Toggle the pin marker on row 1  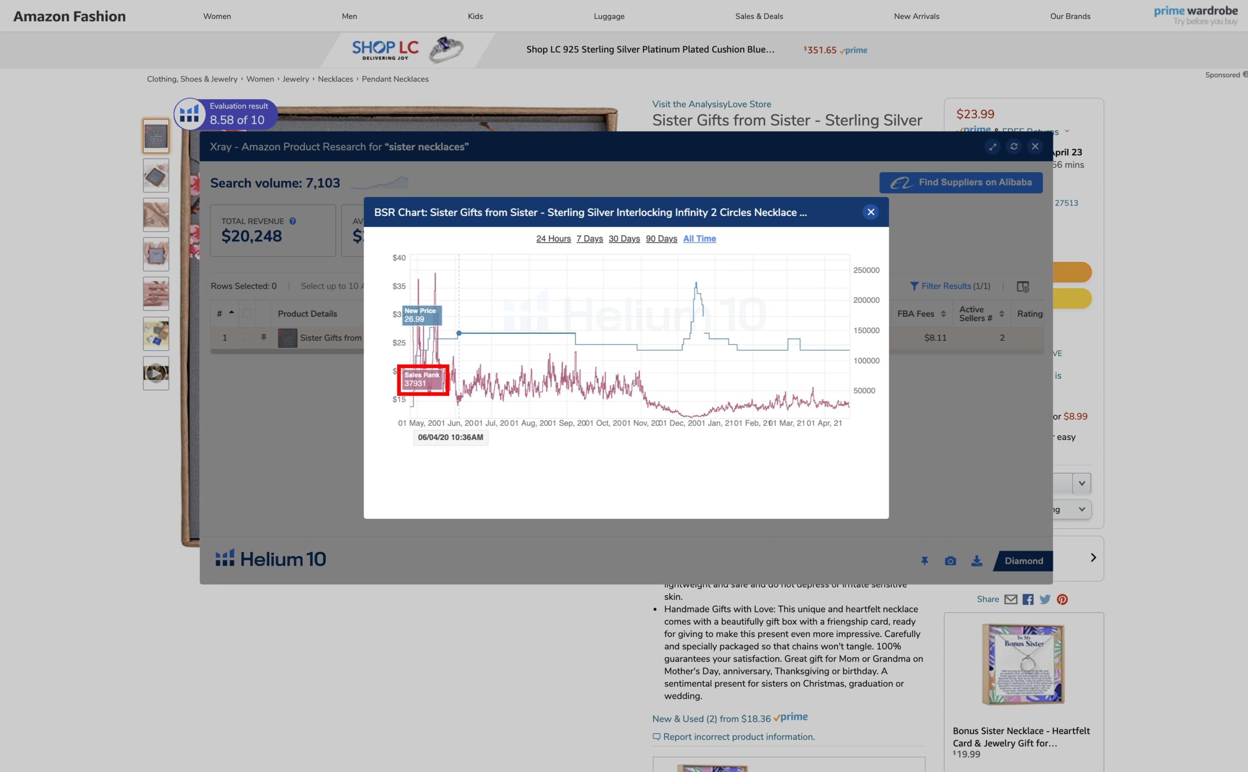point(263,337)
